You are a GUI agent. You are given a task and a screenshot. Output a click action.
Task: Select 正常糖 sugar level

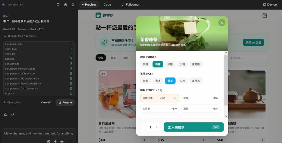196,64
